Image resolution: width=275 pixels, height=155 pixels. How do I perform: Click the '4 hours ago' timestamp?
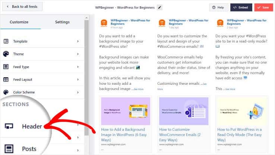click(117, 28)
